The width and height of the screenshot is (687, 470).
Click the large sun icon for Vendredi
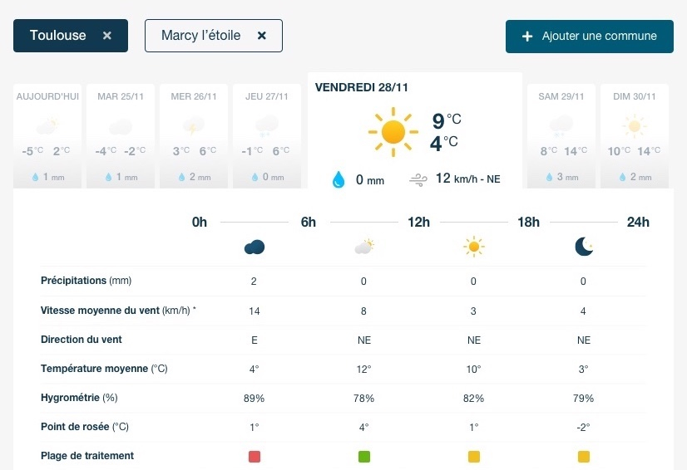(x=393, y=132)
